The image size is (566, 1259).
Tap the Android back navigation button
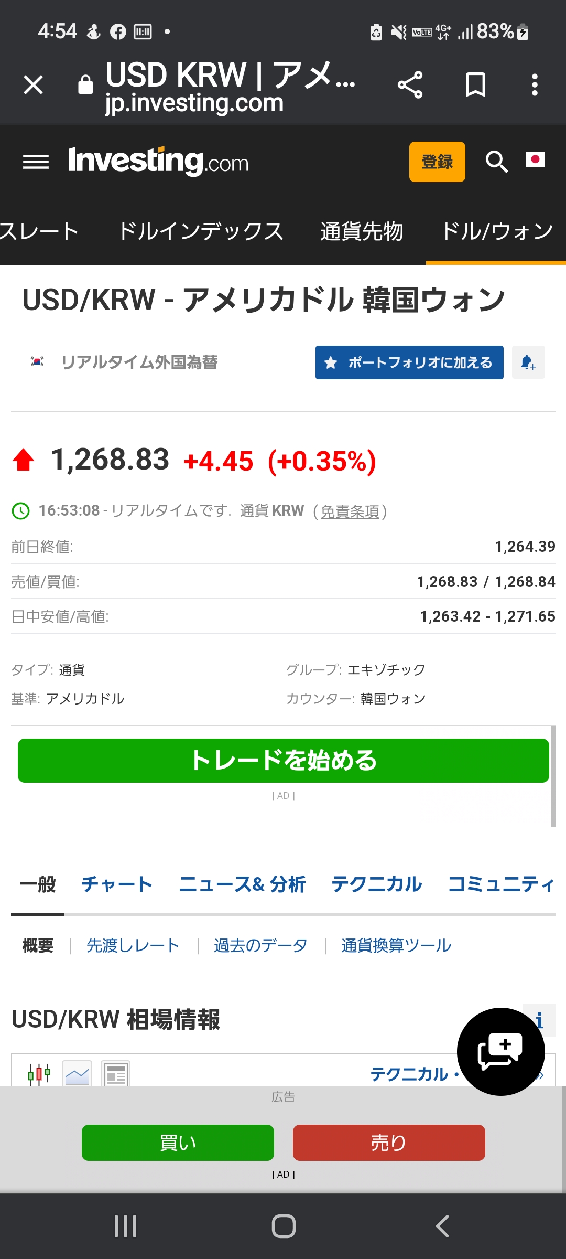point(442,1226)
